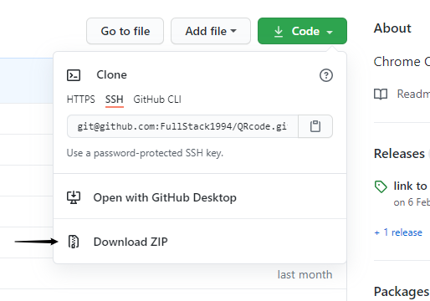Select the SSH clone tab
Screen dimensions: 430x301
(x=115, y=99)
